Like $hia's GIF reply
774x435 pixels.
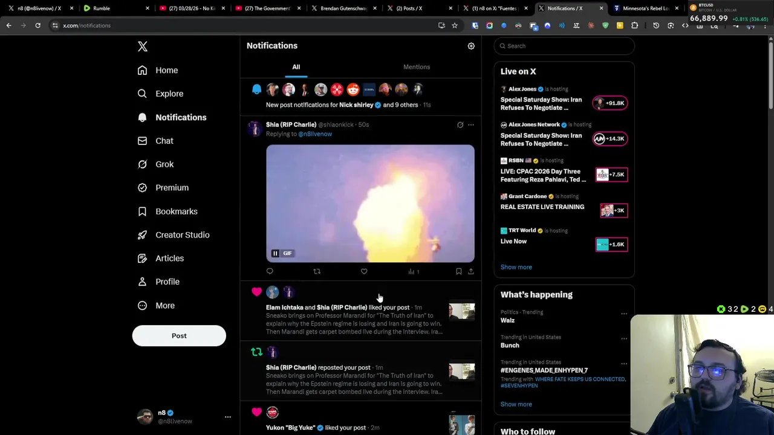coord(364,272)
